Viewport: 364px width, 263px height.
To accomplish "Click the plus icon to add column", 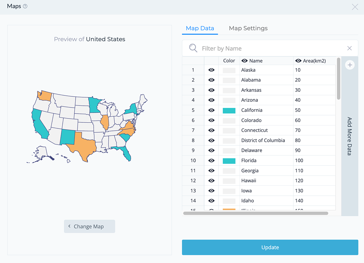I will pos(350,65).
